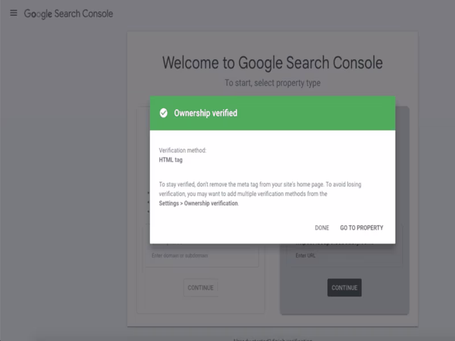Image resolution: width=455 pixels, height=341 pixels.
Task: Click the 'Welcome to Google Search Console' heading
Action: (x=273, y=63)
